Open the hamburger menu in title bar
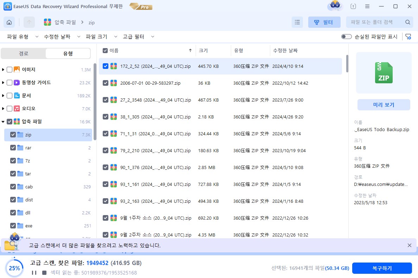 coord(367,6)
